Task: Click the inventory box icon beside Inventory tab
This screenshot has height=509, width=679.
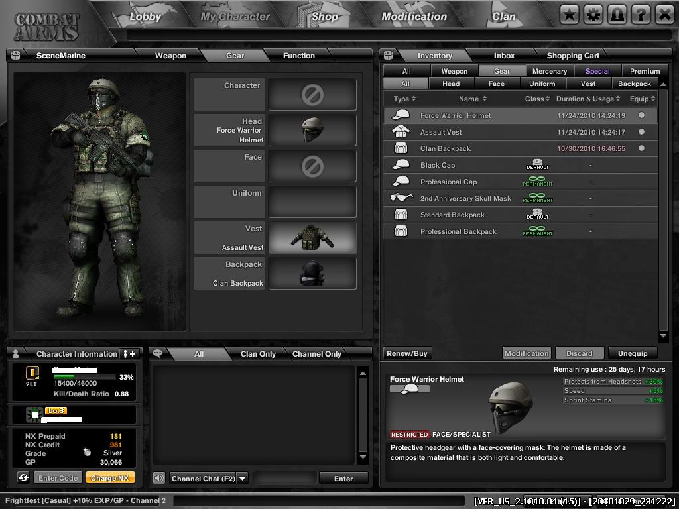Action: 389,55
